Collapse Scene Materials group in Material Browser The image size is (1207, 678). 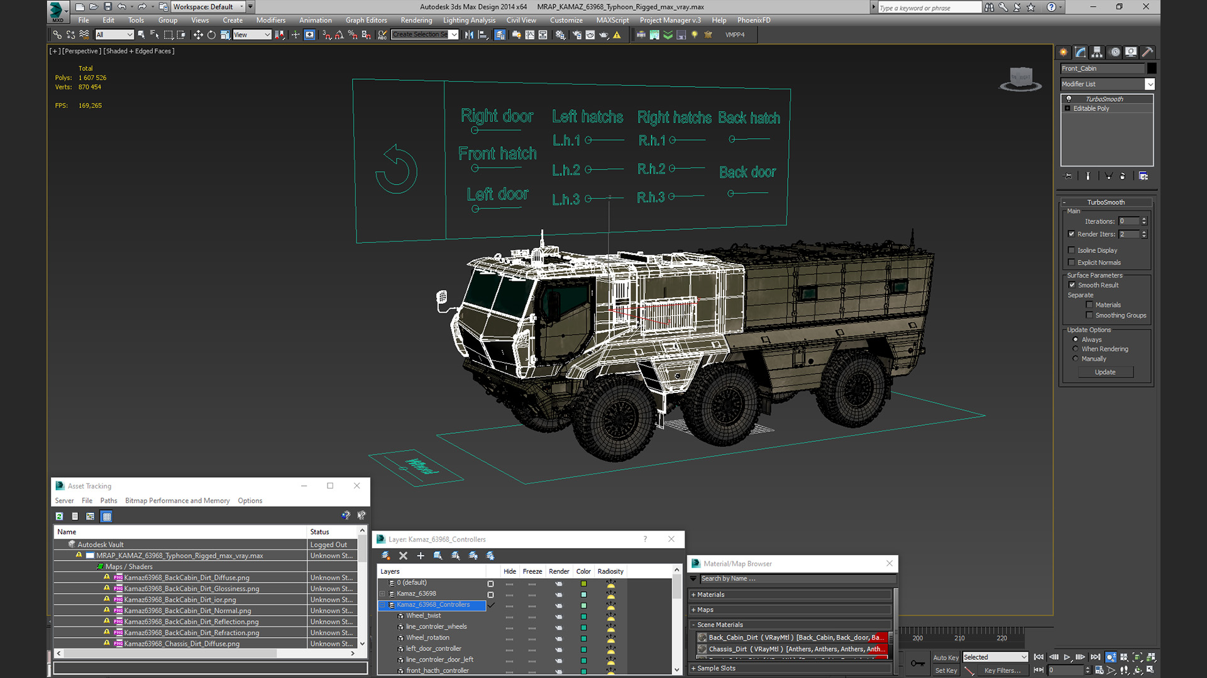693,625
